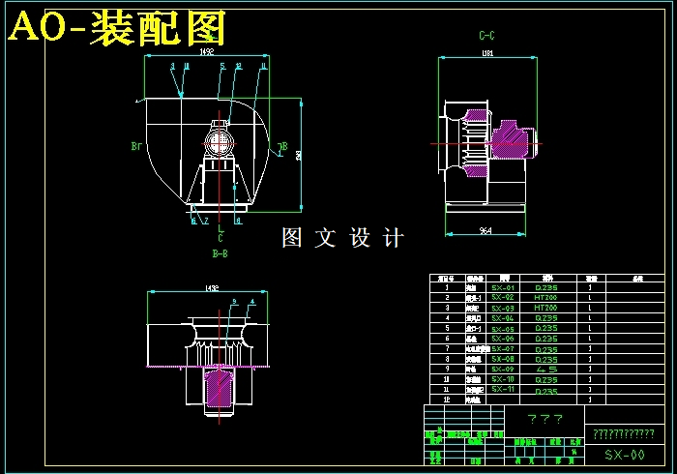Select code SX-02 in parts list
The image size is (677, 474).
503,297
